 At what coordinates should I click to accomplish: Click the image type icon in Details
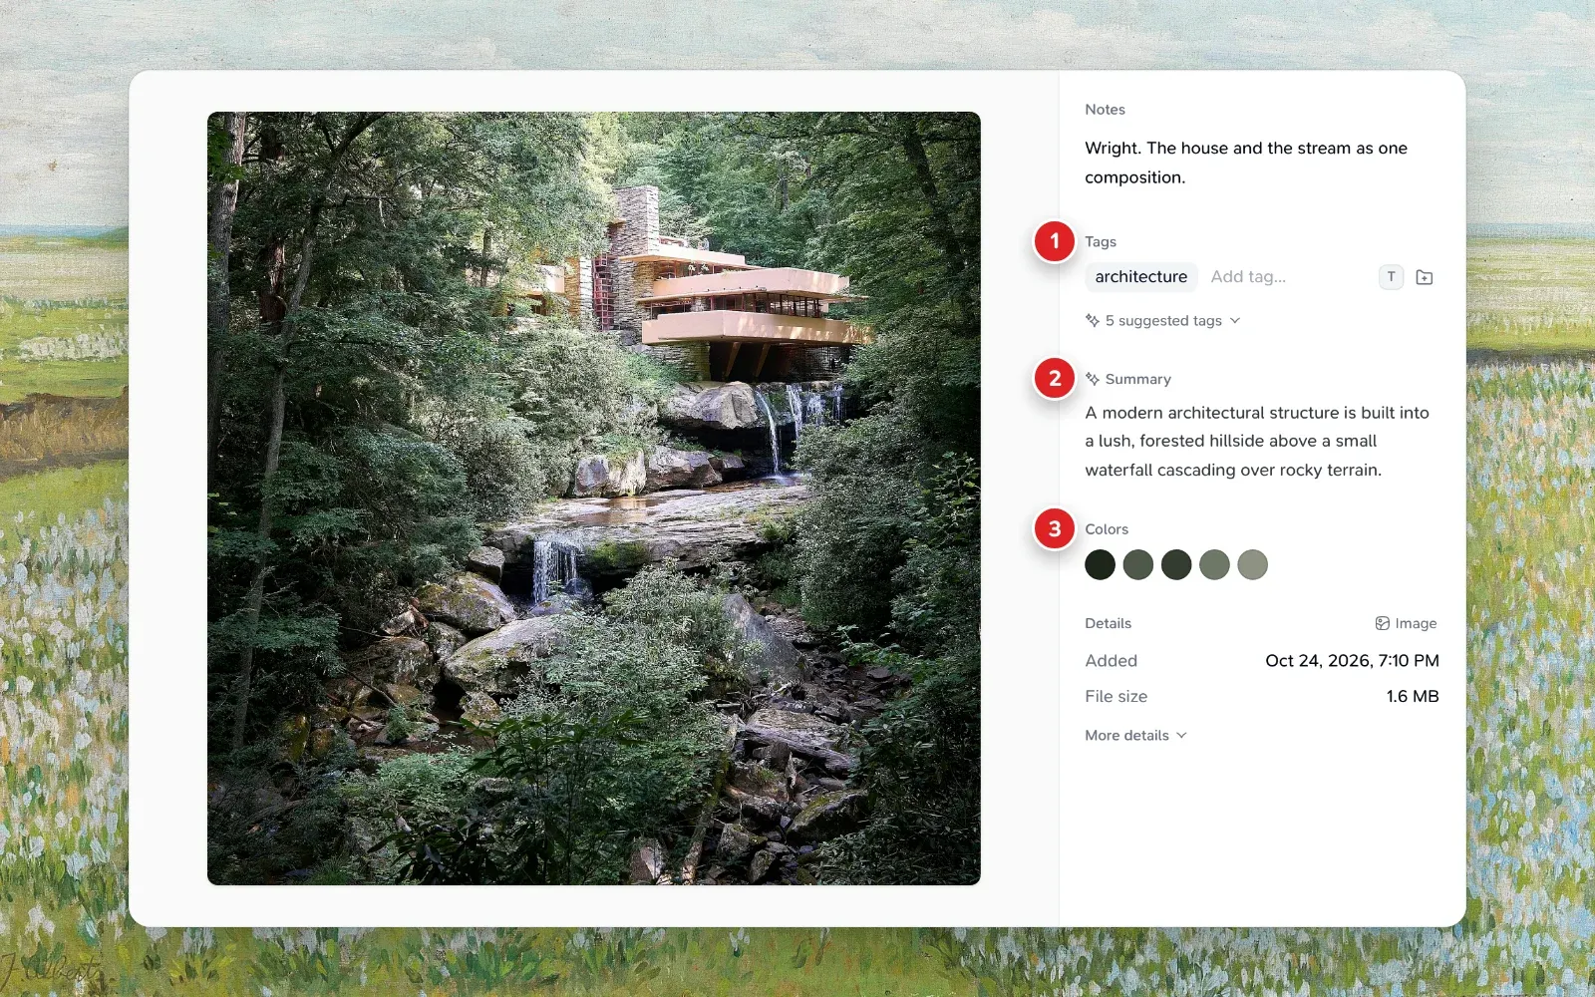point(1383,623)
